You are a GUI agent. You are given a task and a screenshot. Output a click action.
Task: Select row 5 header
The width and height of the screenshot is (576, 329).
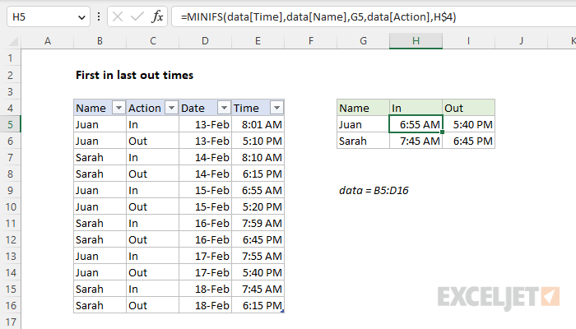coord(10,124)
